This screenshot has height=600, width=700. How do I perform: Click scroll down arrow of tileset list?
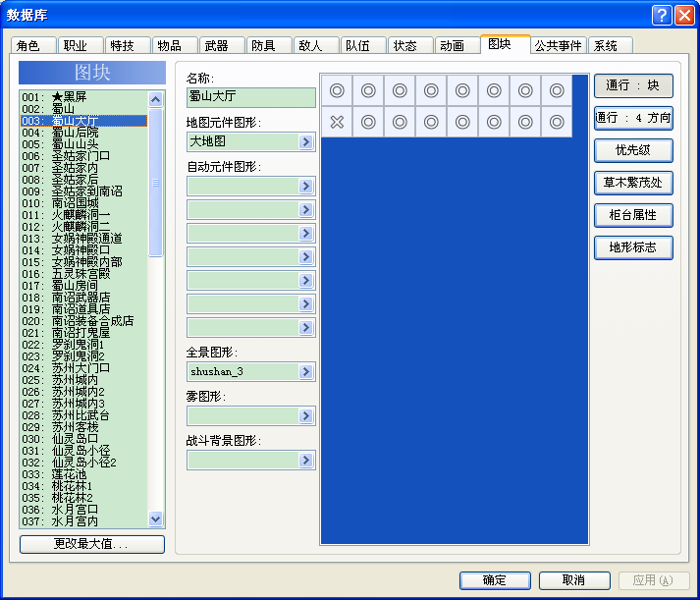155,519
